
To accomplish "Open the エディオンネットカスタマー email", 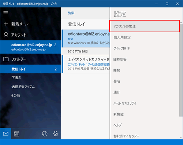I will (86, 64).
